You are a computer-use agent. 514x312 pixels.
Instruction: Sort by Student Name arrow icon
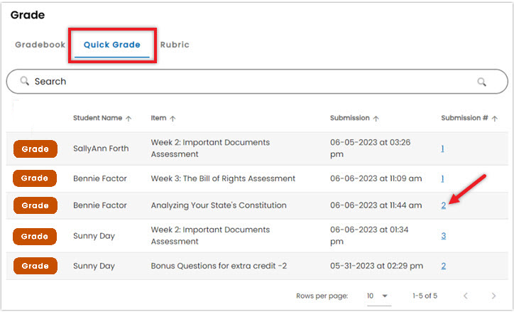tap(128, 119)
